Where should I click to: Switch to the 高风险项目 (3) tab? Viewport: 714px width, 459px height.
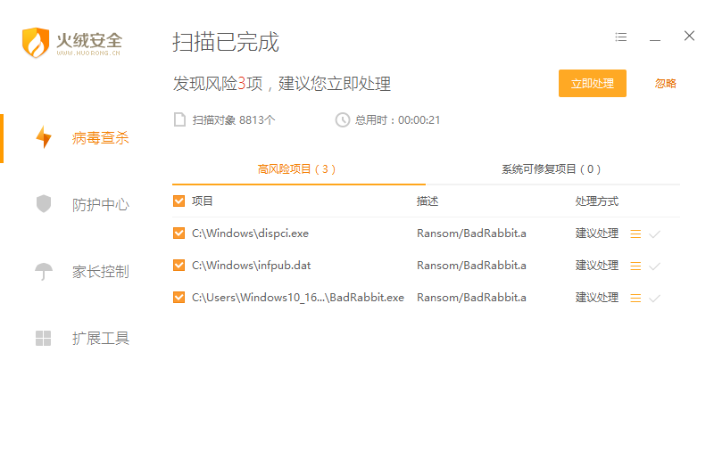[297, 168]
